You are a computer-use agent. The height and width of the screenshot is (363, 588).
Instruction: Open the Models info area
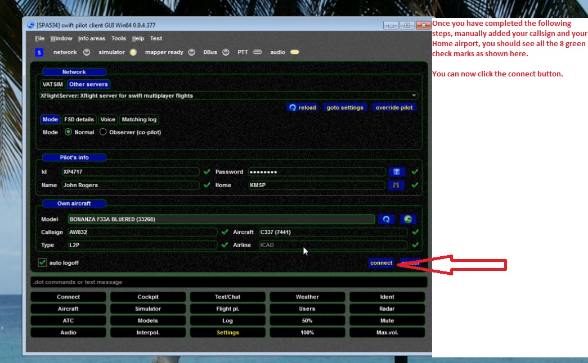pos(148,321)
